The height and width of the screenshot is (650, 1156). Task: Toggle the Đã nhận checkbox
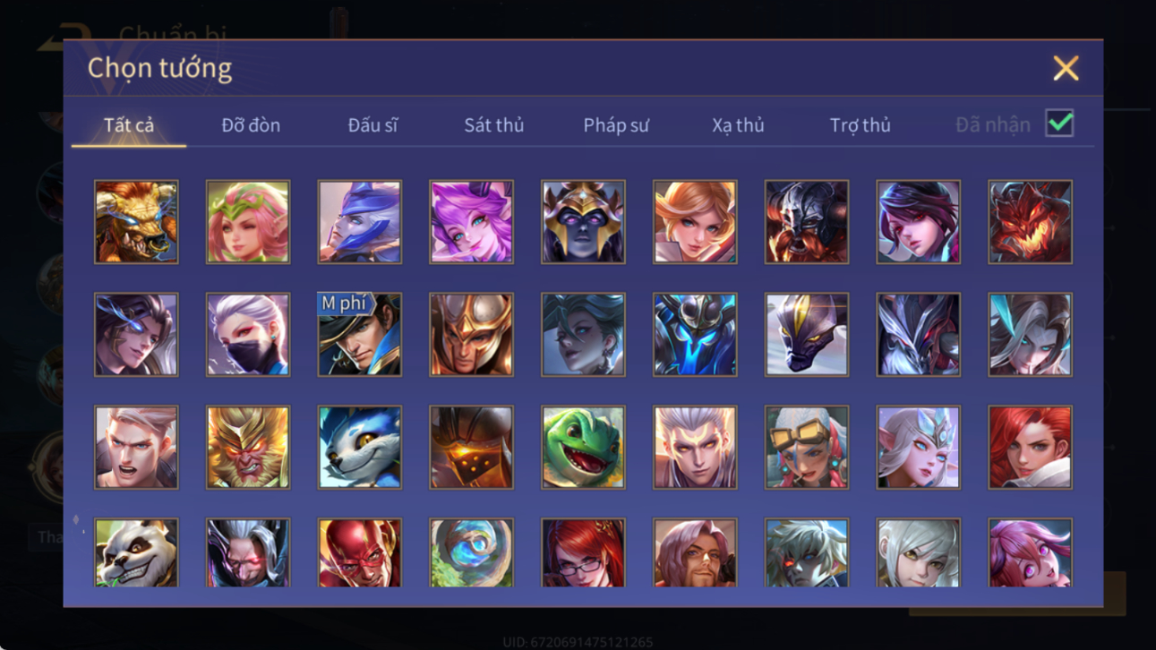coord(1059,124)
